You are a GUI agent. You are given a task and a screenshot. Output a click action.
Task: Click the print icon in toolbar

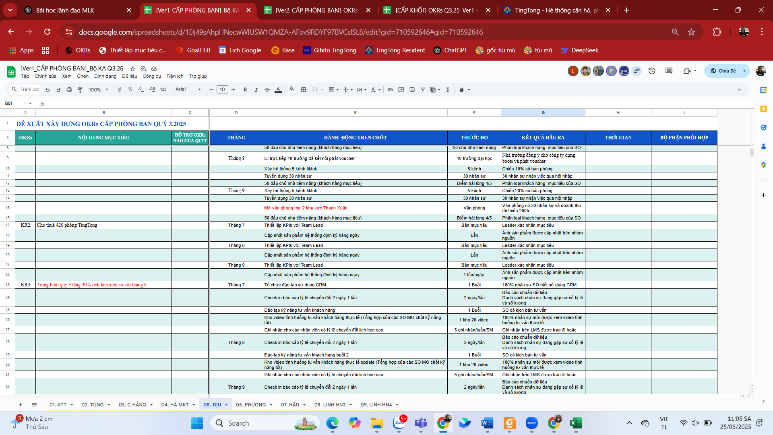click(69, 89)
